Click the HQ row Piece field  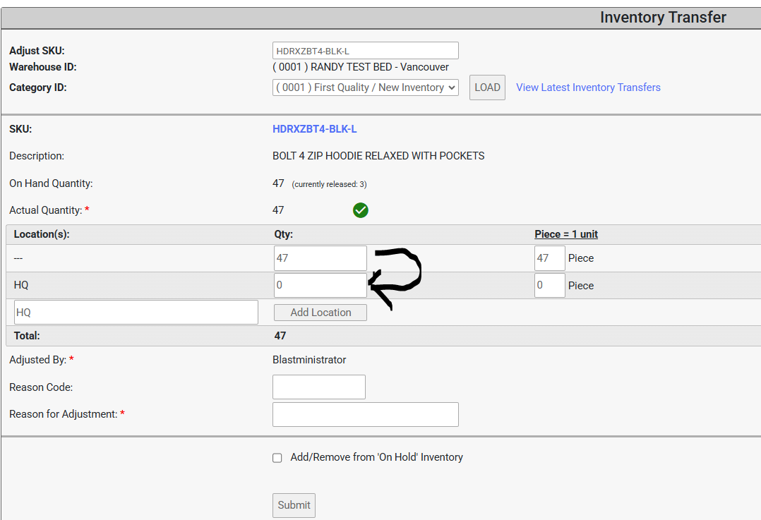[549, 286]
